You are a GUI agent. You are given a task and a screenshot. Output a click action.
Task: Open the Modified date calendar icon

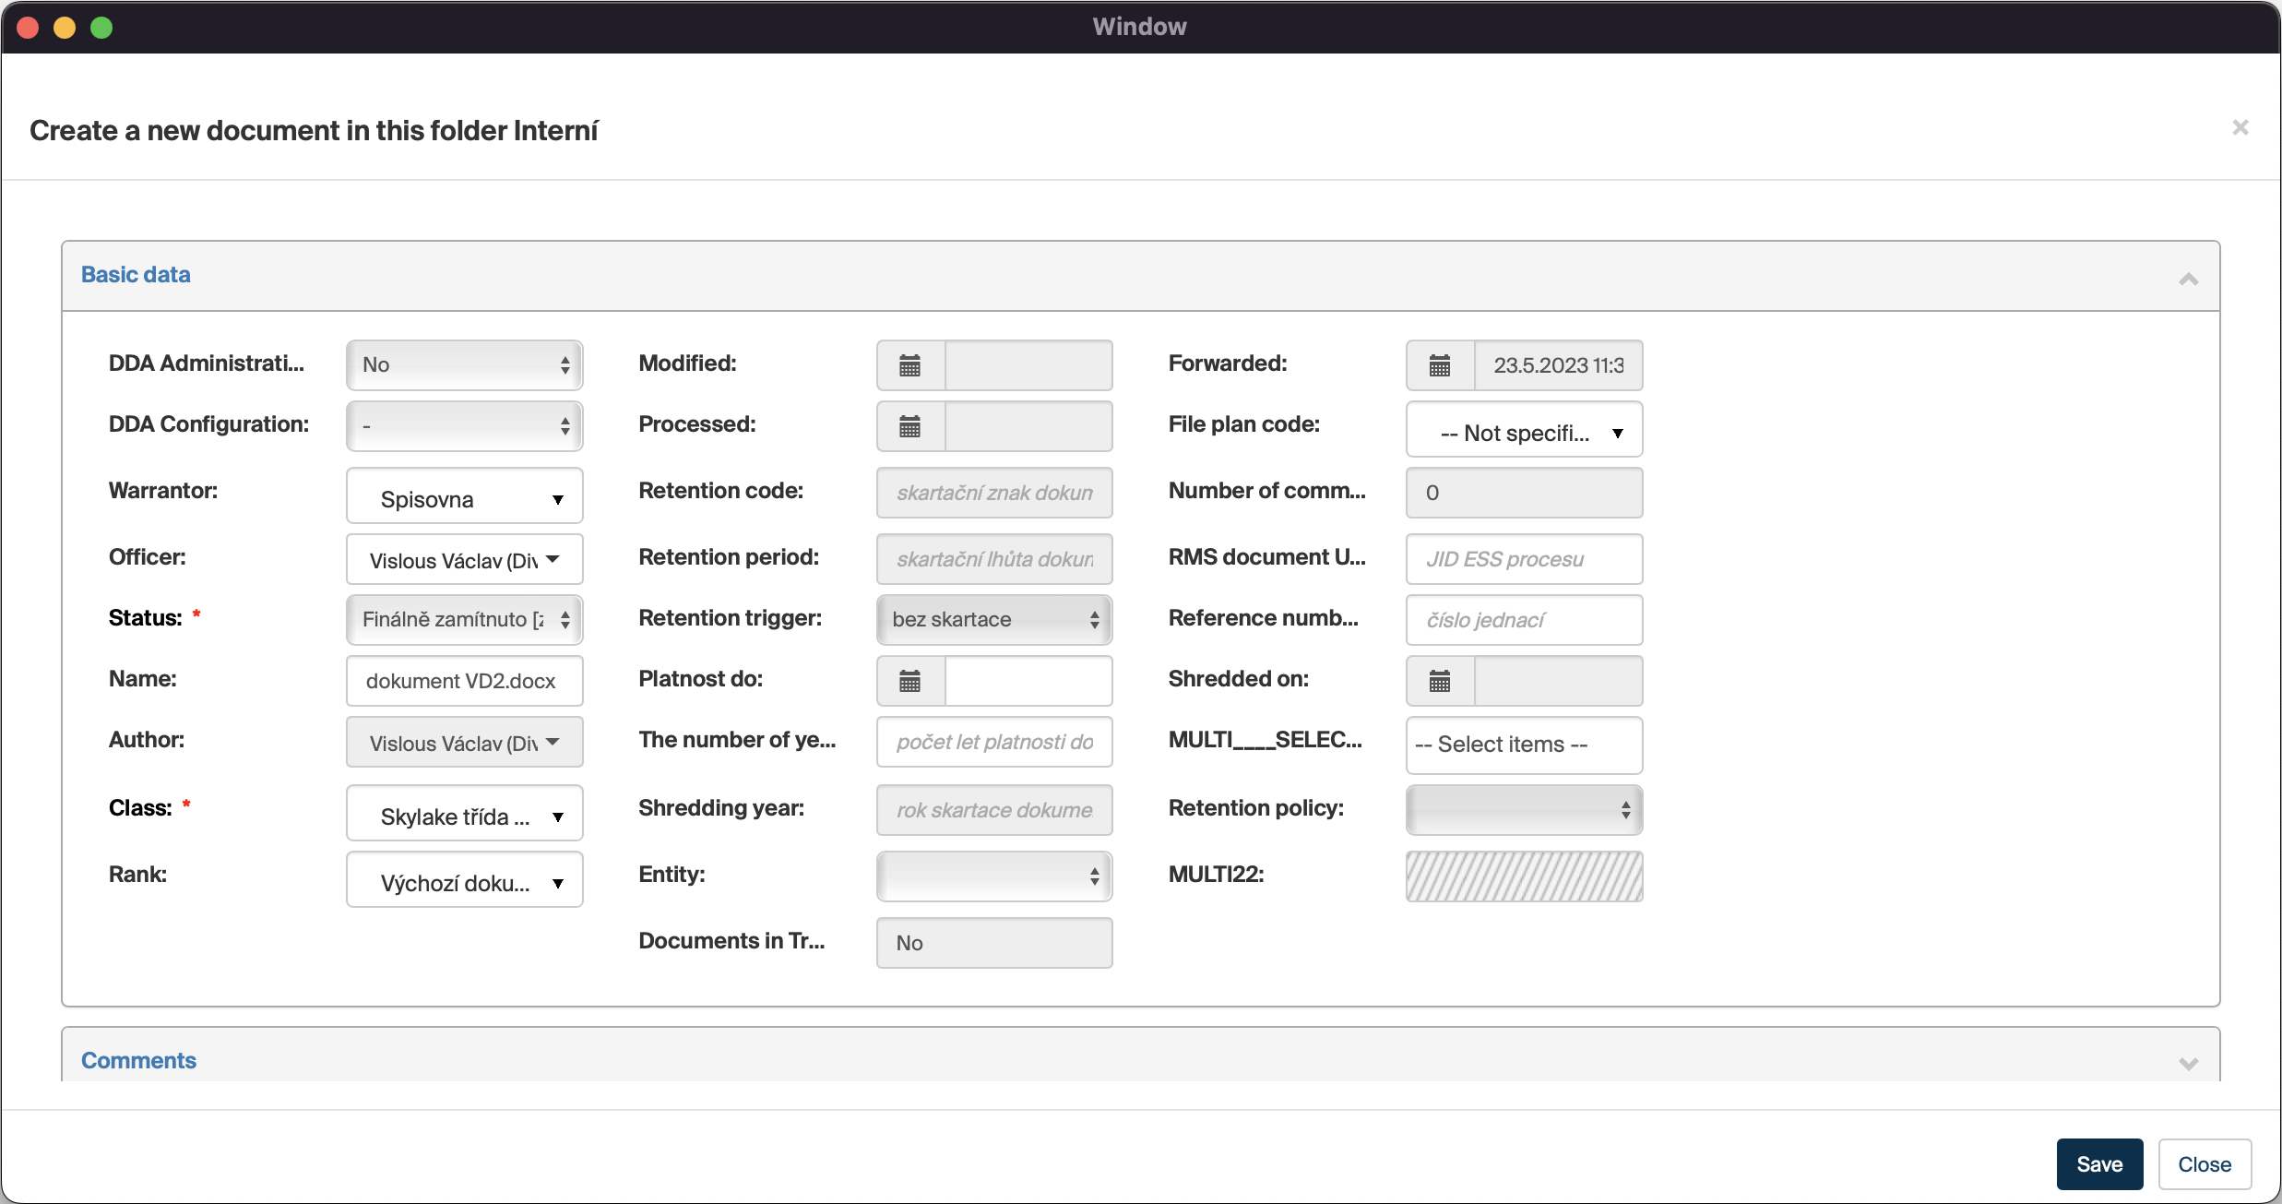(909, 365)
